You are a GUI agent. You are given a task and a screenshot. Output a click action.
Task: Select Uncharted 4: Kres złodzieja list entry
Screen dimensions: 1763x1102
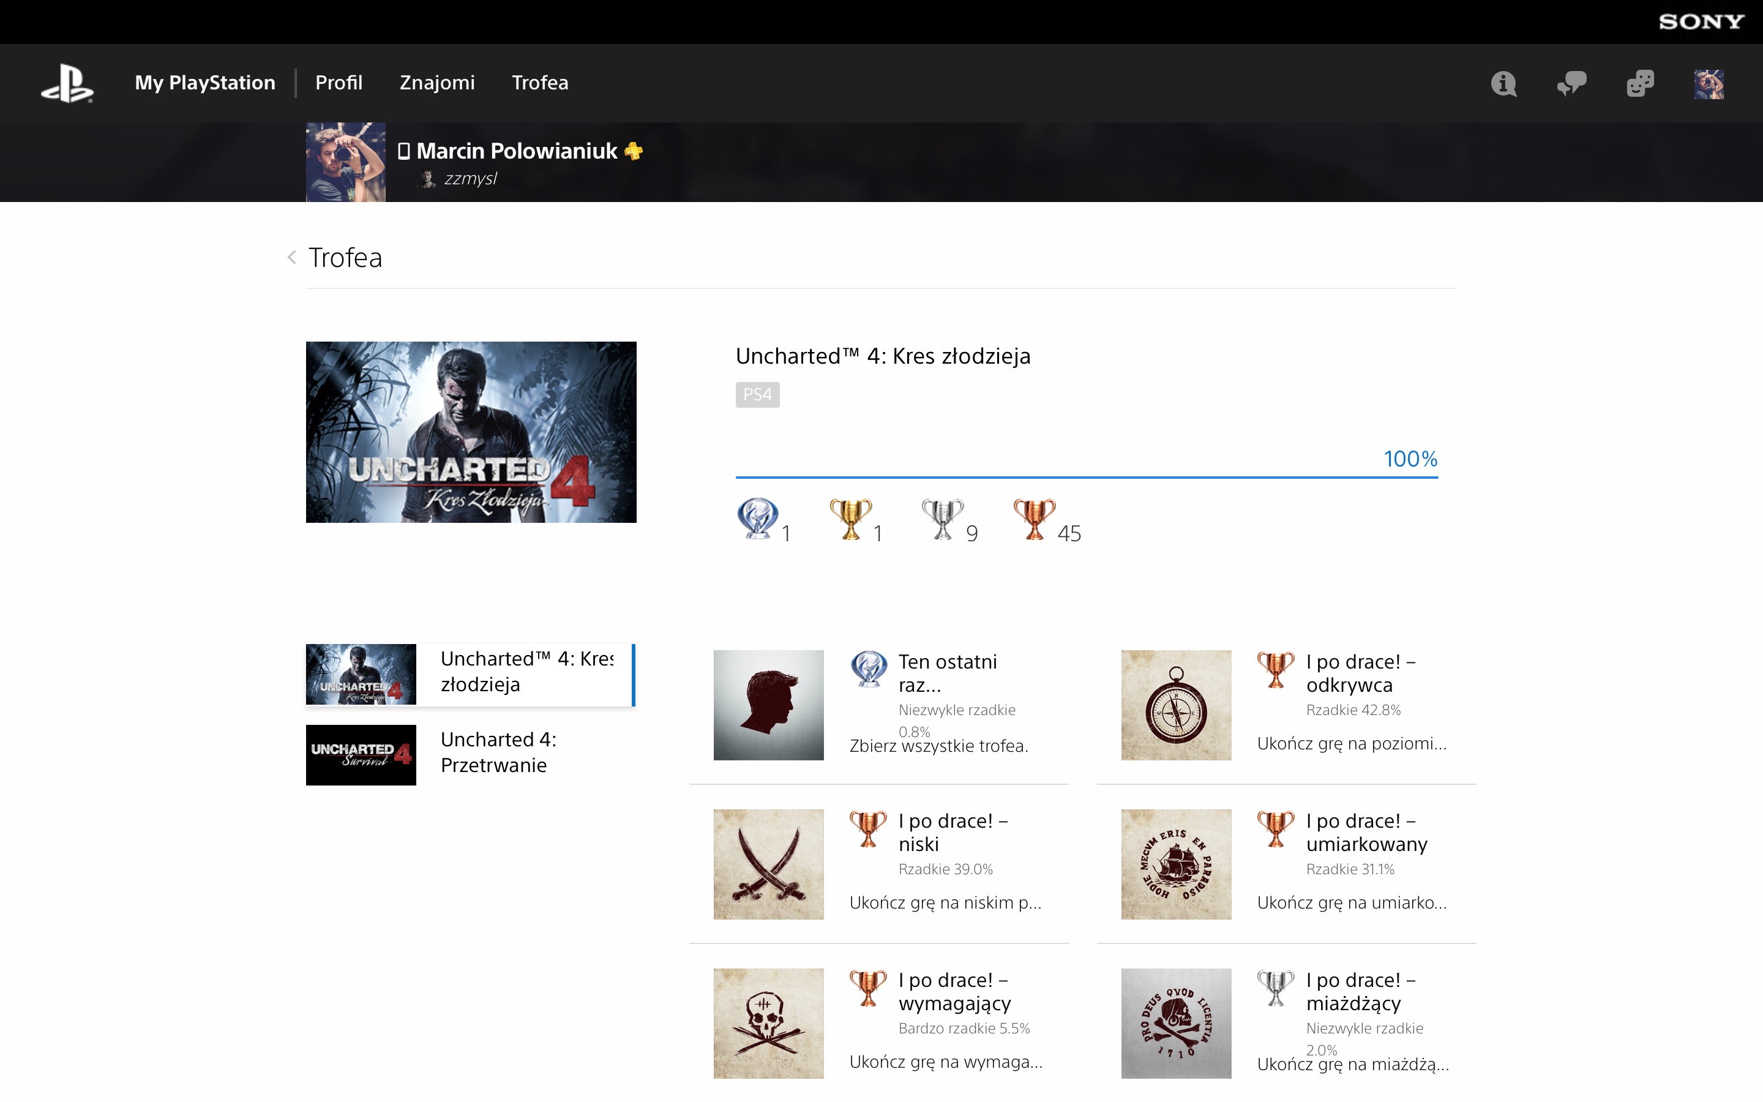[x=471, y=674]
